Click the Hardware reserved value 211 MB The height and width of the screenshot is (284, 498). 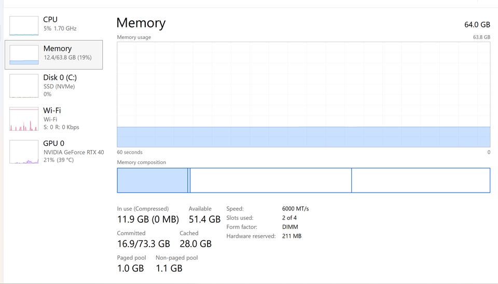pyautogui.click(x=292, y=236)
